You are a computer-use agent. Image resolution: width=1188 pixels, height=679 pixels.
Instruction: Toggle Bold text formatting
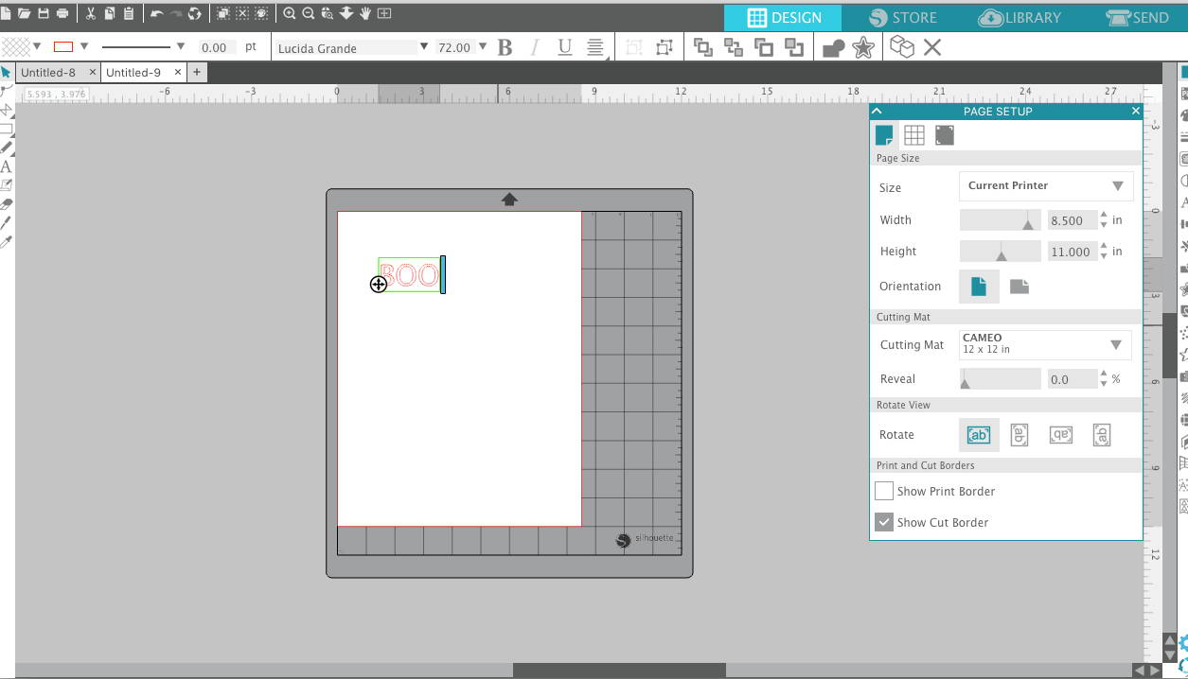pyautogui.click(x=505, y=47)
